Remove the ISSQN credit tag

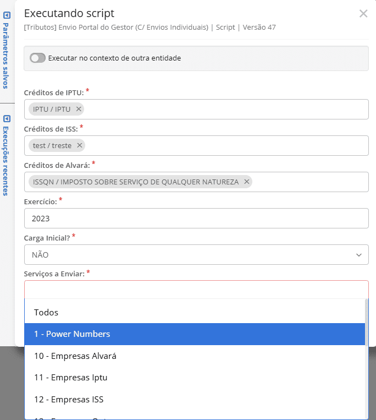(x=247, y=182)
